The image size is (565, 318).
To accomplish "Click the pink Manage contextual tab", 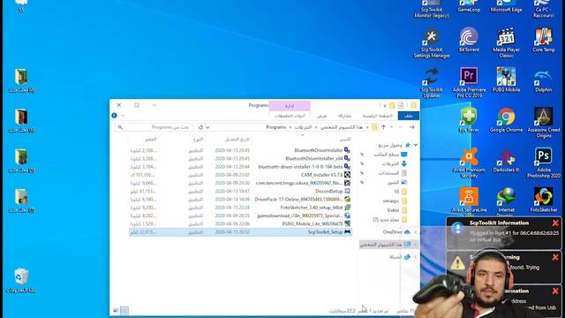I will pyautogui.click(x=290, y=106).
